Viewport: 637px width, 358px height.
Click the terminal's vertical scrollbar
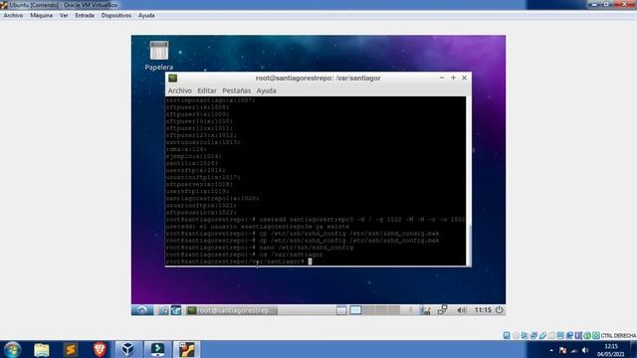tap(469, 181)
